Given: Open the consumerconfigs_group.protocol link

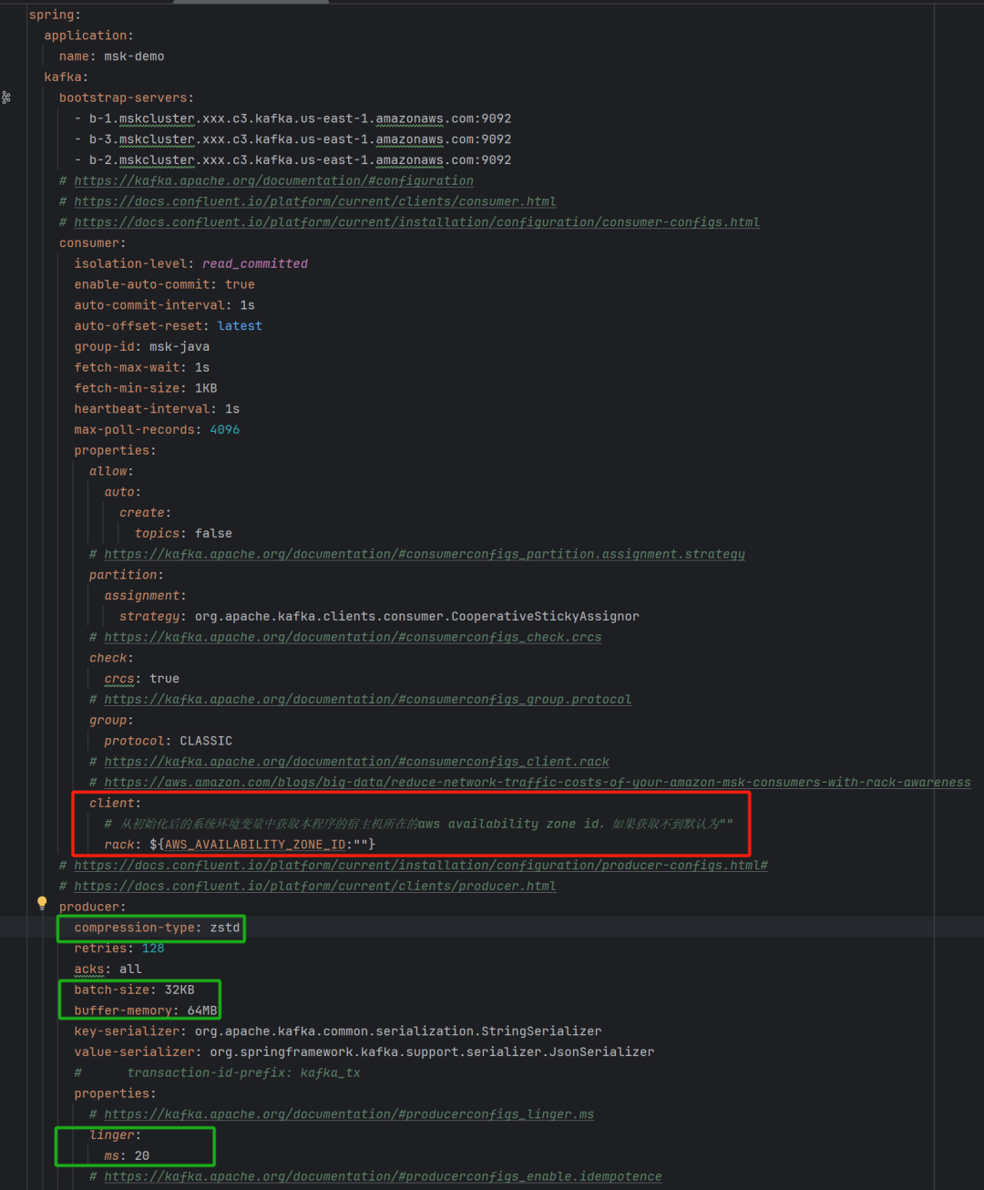Looking at the screenshot, I should [x=367, y=699].
